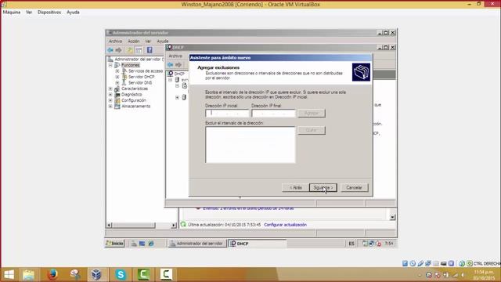Click the Cancelar button in wizard
Screen dimensions: 501x282
coord(354,188)
